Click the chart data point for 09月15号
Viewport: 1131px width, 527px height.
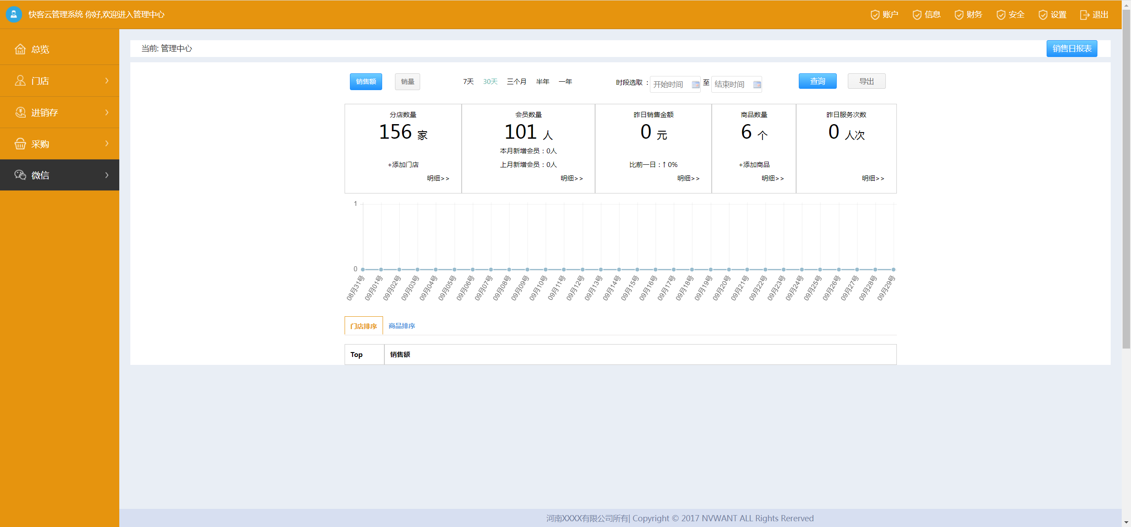coord(637,269)
